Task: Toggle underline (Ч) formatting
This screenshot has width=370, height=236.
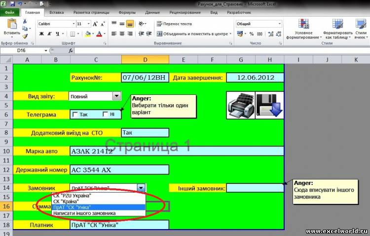Action: (x=57, y=34)
